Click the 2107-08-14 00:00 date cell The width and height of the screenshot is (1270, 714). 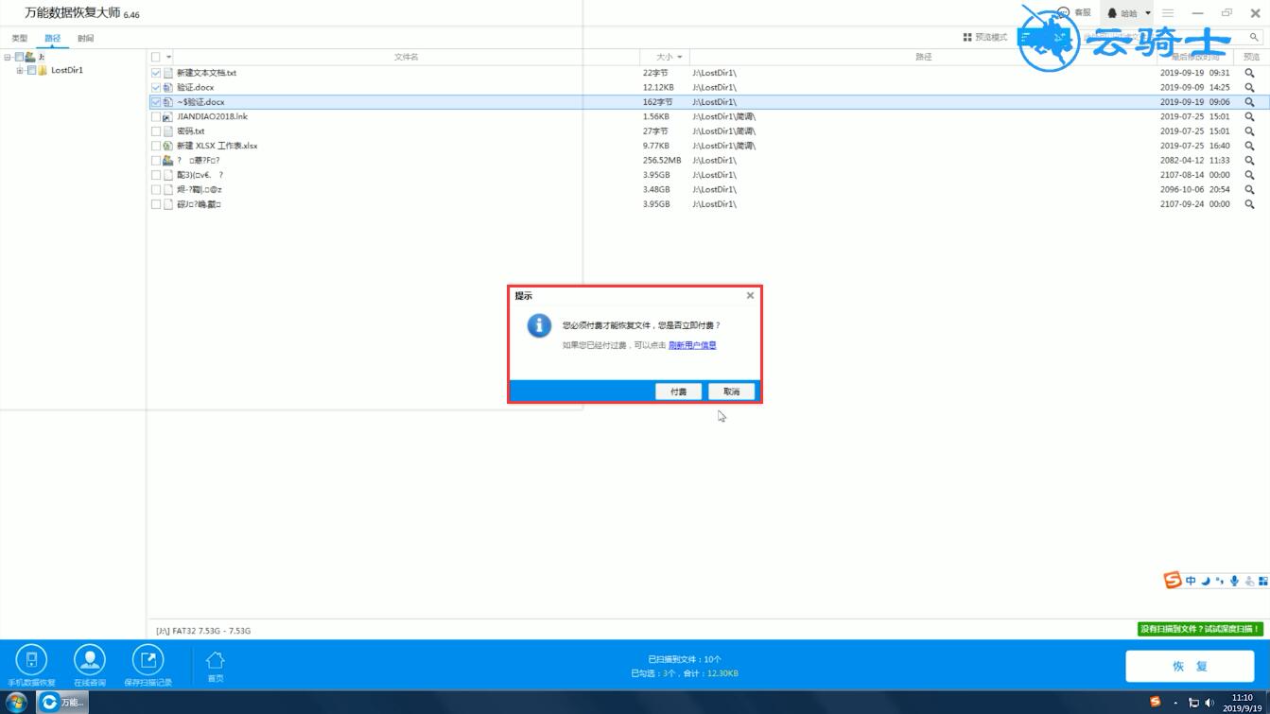[1194, 175]
